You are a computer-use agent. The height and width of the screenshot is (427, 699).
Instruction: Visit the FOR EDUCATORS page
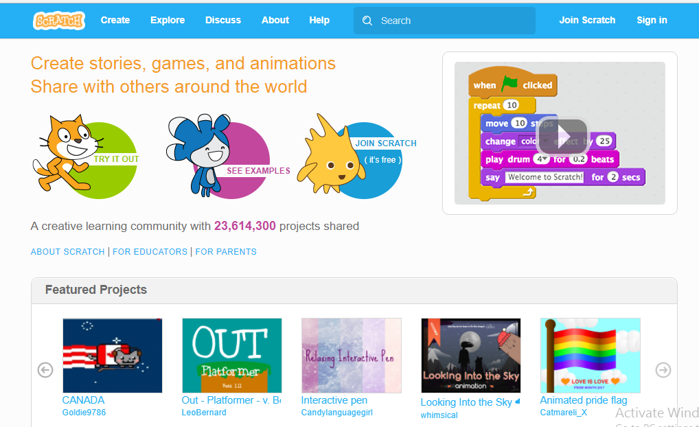[150, 252]
